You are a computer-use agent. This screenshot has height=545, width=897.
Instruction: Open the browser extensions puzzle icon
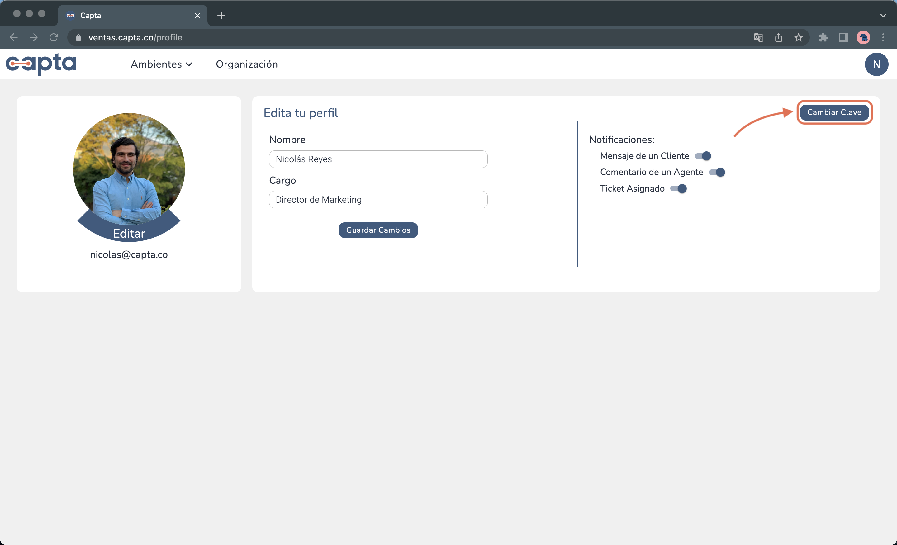coord(823,37)
